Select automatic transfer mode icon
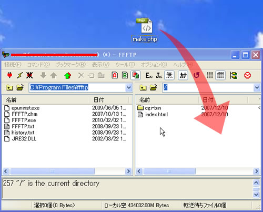The width and height of the screenshot is (263, 212). [x=135, y=75]
